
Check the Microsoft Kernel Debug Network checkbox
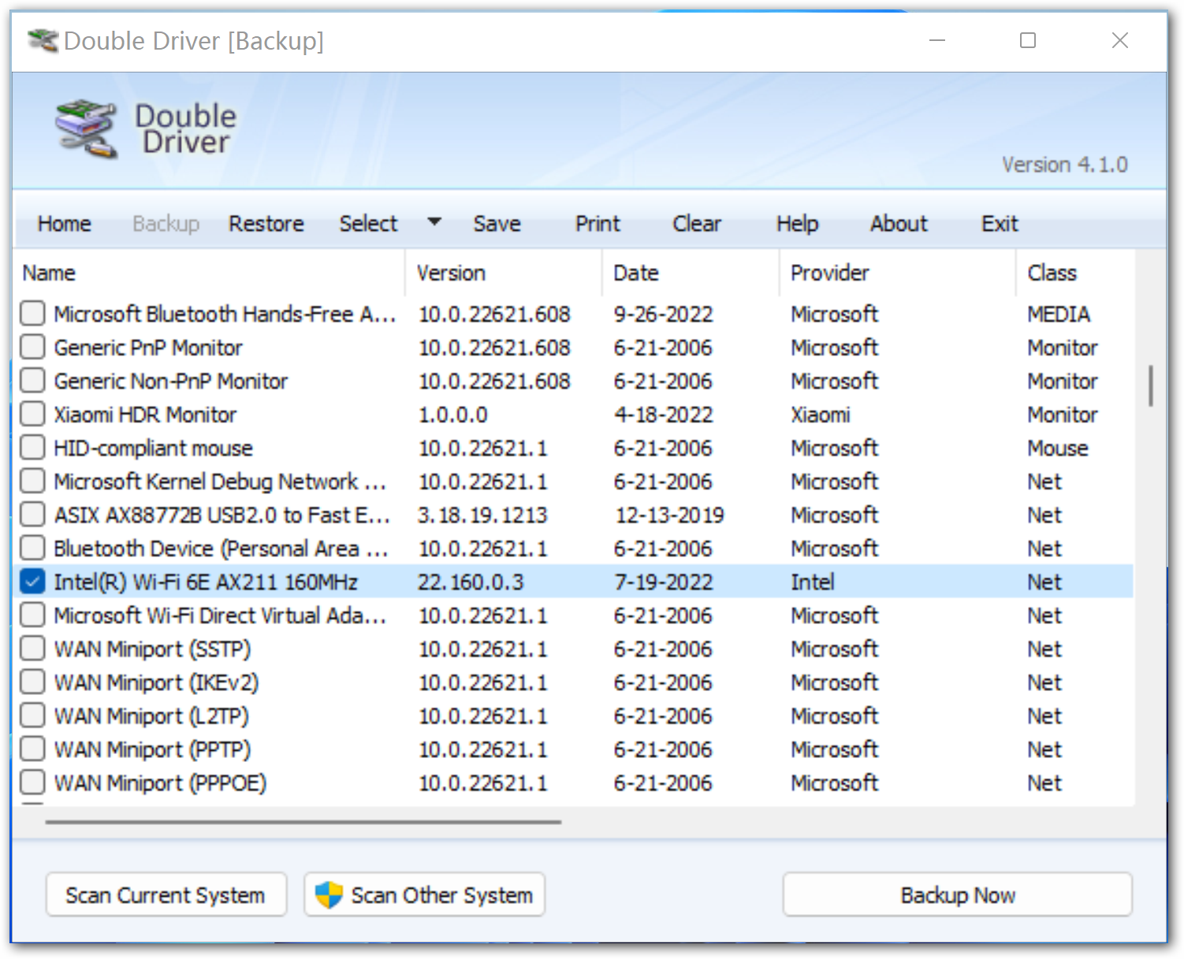[x=32, y=481]
